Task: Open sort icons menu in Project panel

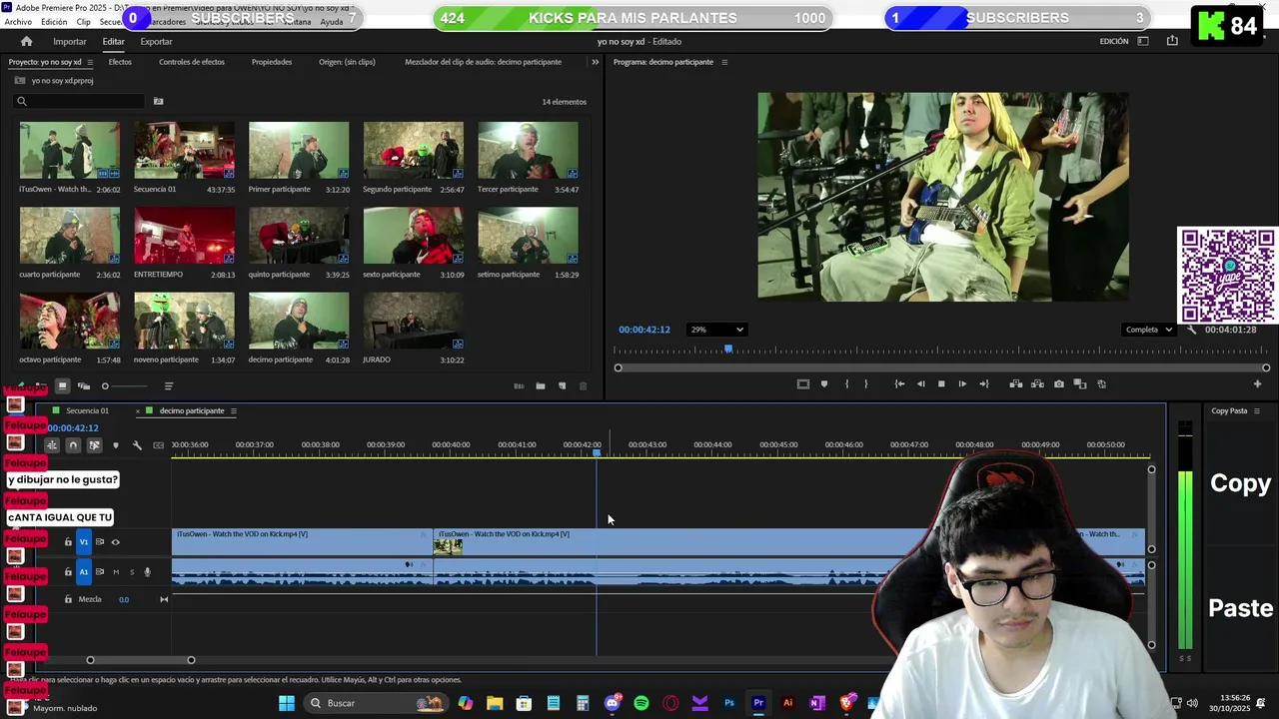Action: click(x=168, y=386)
